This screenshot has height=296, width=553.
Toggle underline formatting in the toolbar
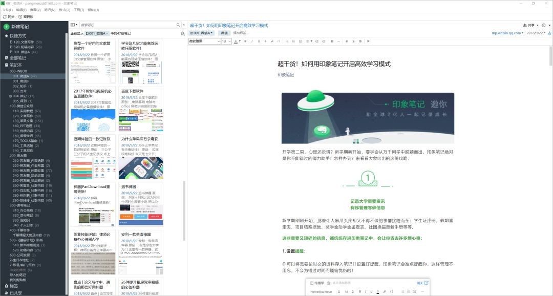click(x=259, y=40)
